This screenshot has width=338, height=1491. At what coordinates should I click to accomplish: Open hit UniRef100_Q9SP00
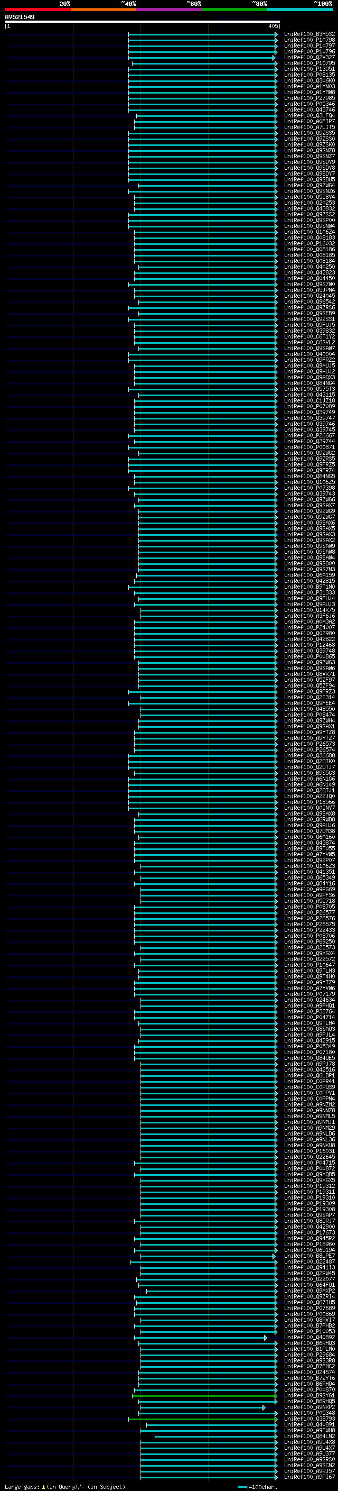click(309, 220)
